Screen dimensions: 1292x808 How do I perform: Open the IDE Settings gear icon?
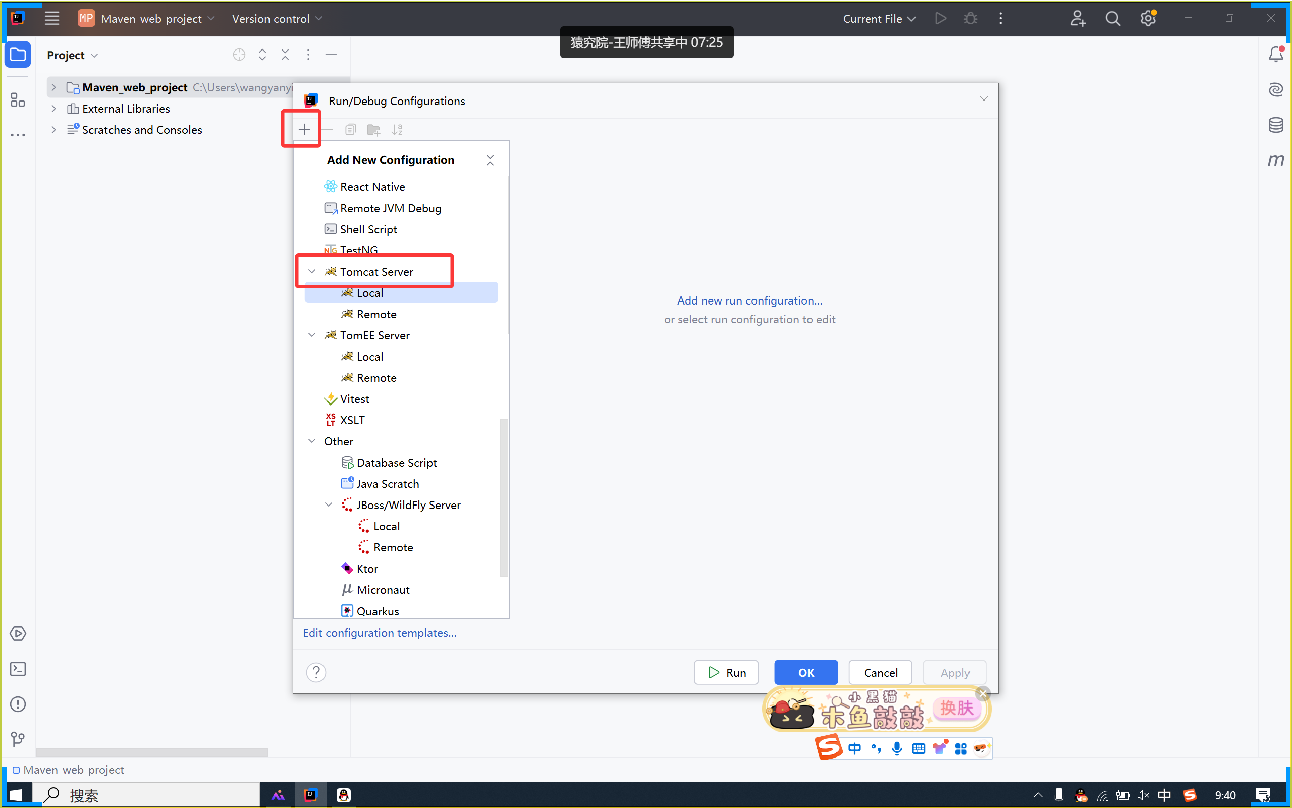pyautogui.click(x=1148, y=18)
